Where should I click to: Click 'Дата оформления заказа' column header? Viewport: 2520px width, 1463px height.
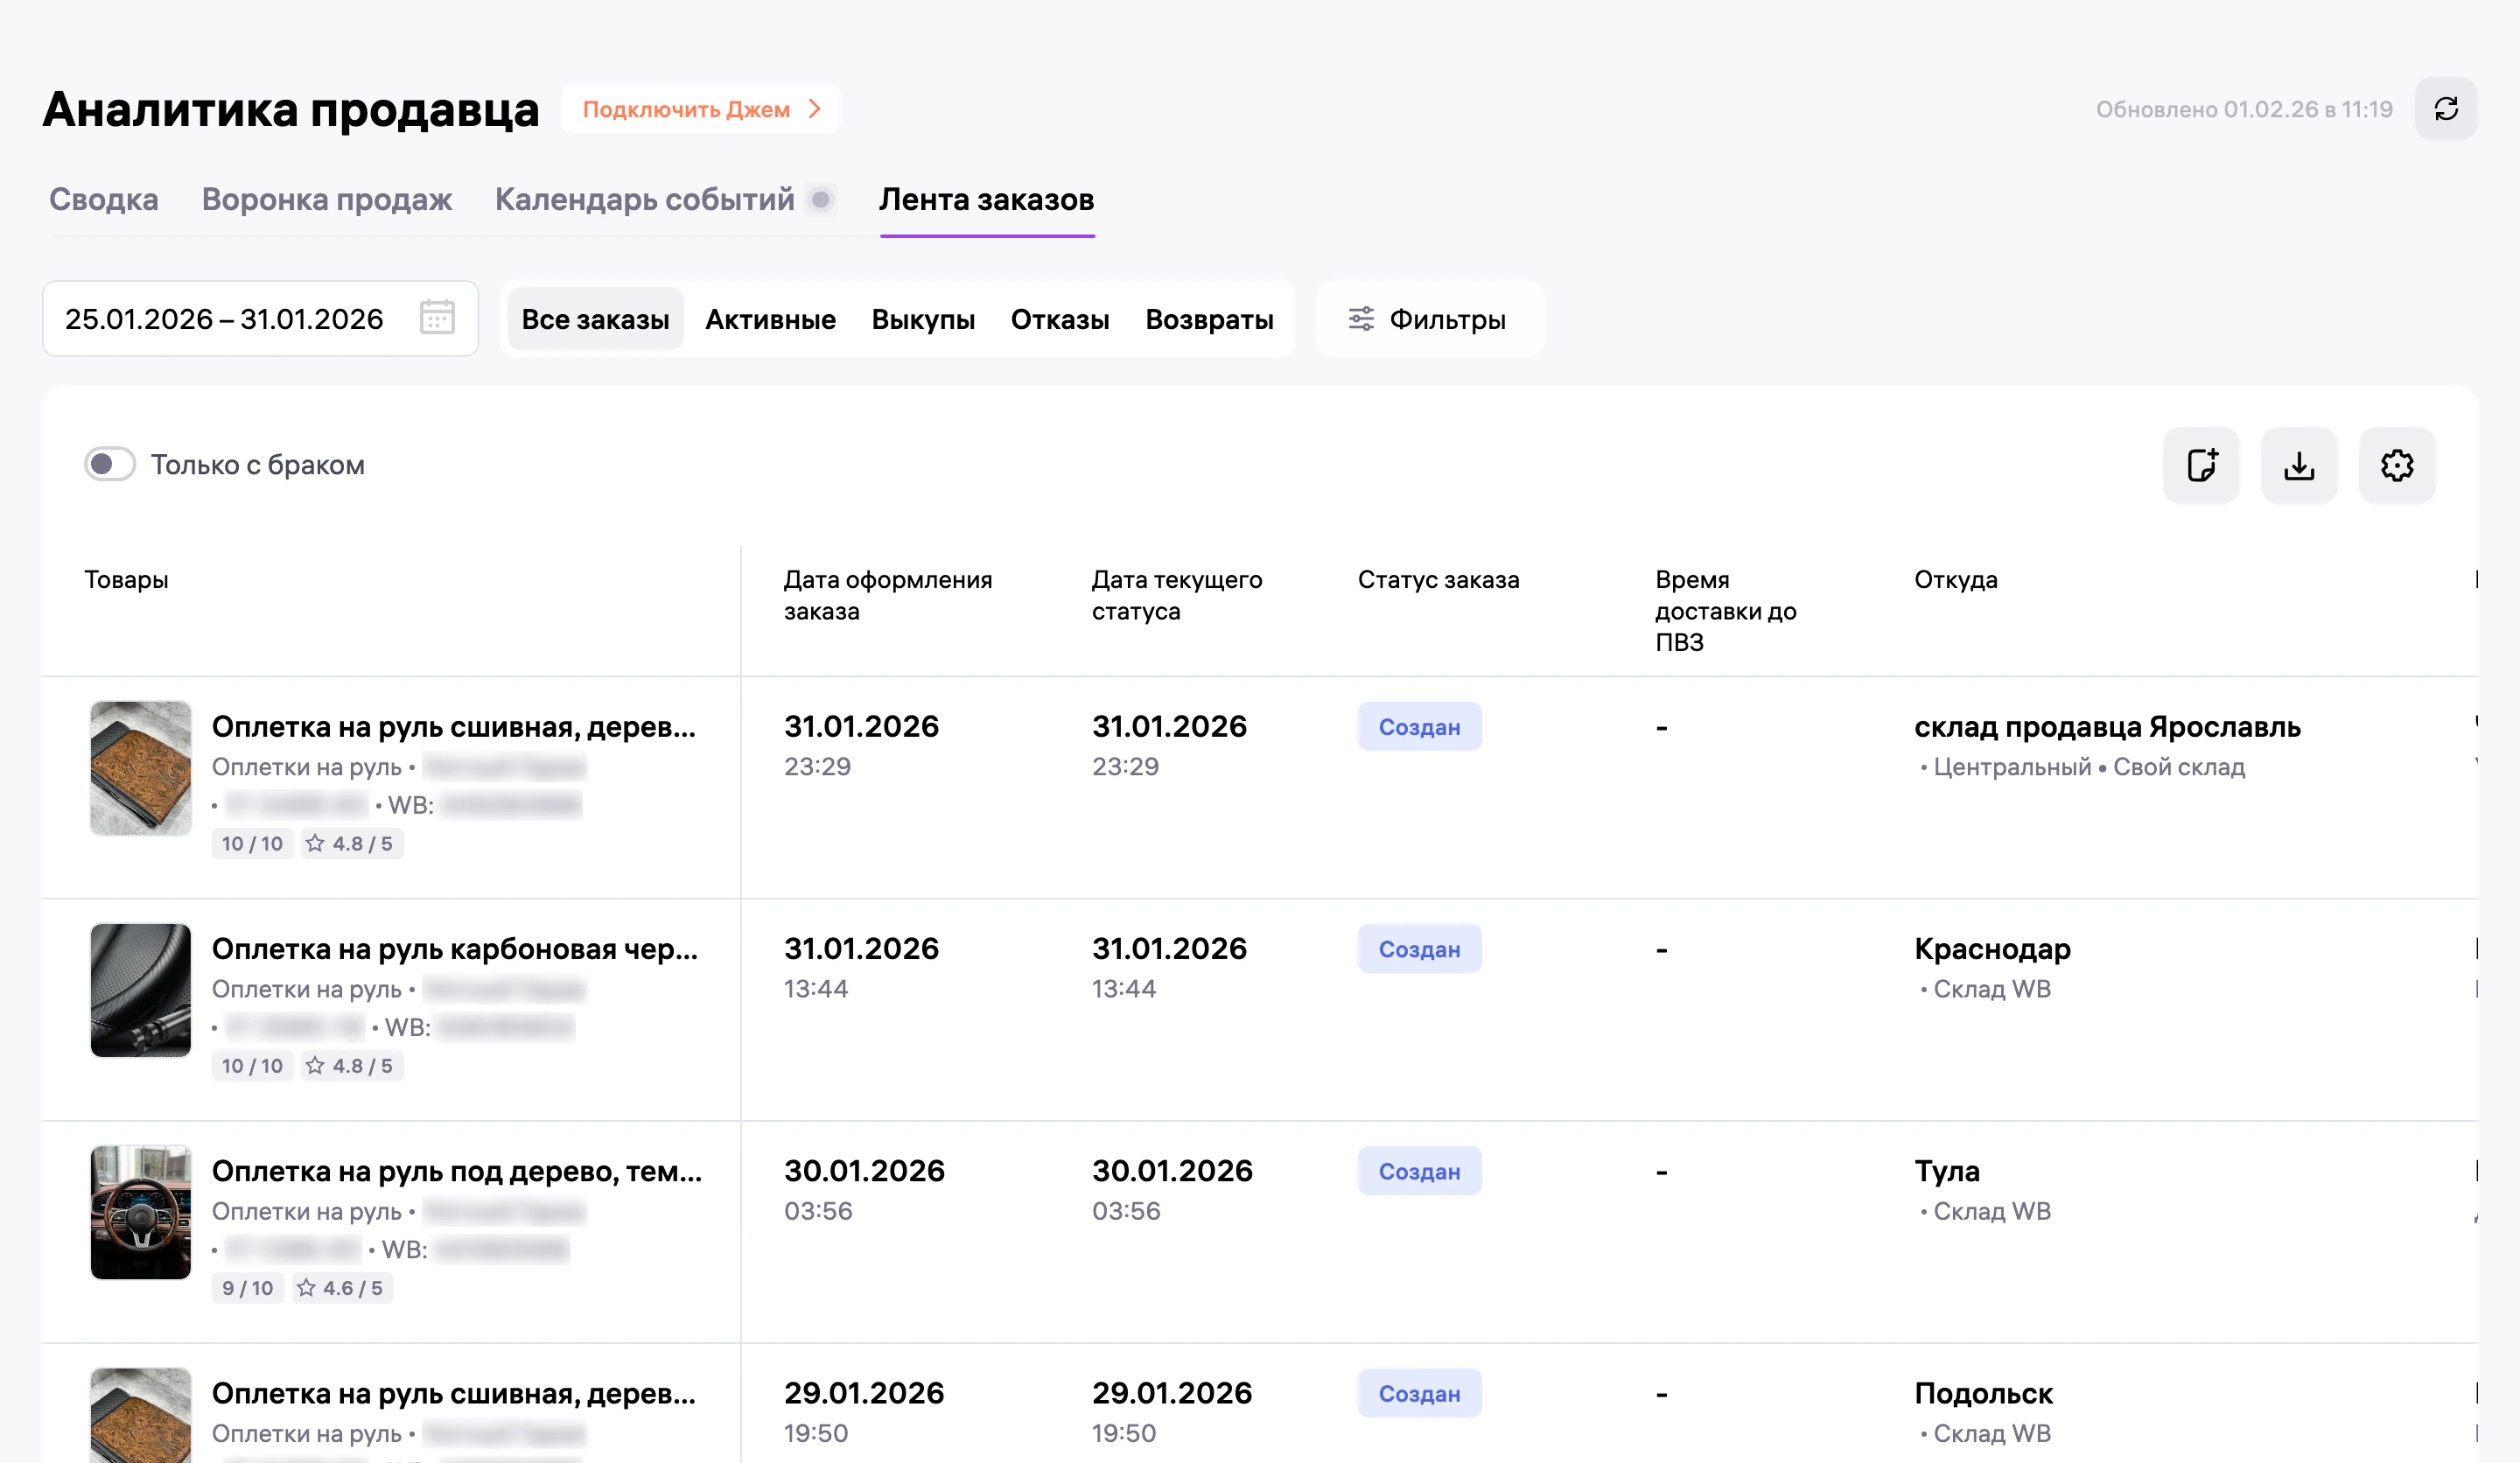tap(888, 595)
